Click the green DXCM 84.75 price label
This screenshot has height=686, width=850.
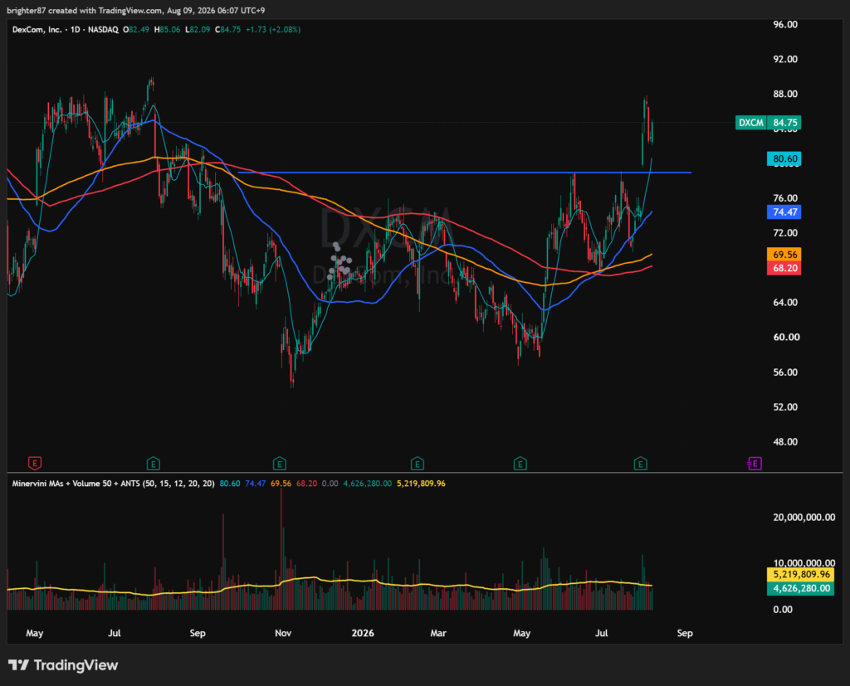tap(768, 123)
